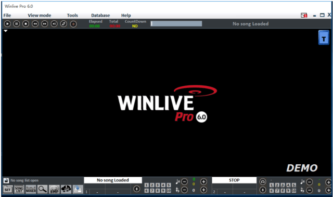
Task: Stop playback using the top Stop button
Action: pyautogui.click(x=25, y=24)
